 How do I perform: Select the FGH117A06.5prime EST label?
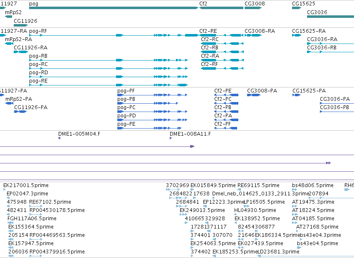coord(32,219)
